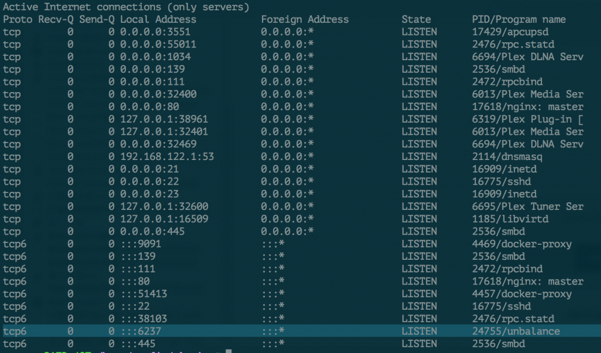The height and width of the screenshot is (353, 601).
Task: Click program 6319/Plex Plug-in
Action: 528,119
